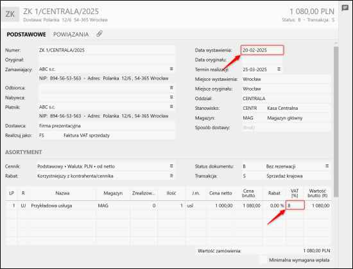Expand the Rabat dropdown list

click(171, 175)
